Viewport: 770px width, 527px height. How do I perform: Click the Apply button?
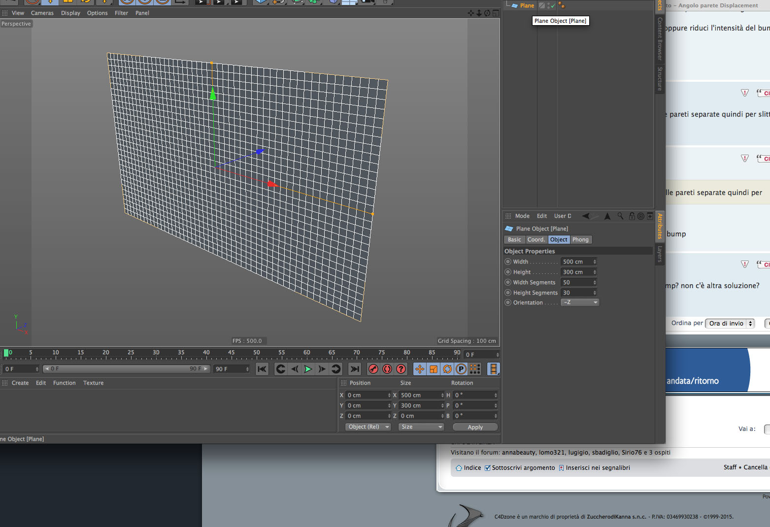click(x=475, y=427)
